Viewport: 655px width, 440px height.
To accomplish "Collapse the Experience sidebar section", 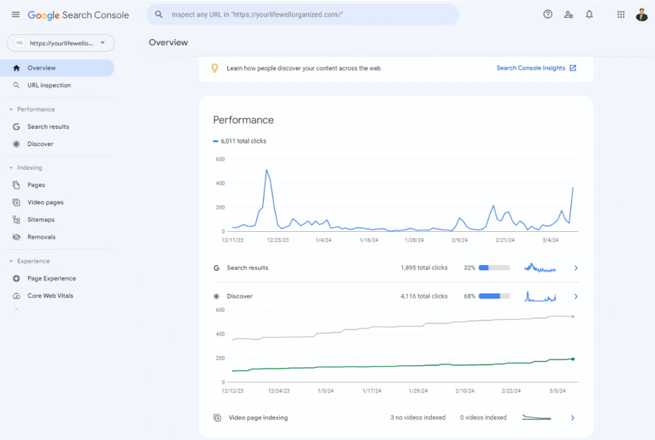I will (12, 261).
